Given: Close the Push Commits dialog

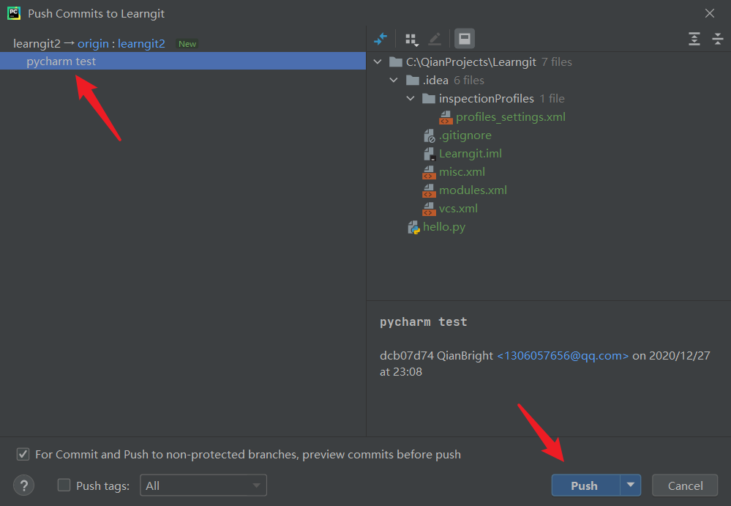Looking at the screenshot, I should 710,13.
